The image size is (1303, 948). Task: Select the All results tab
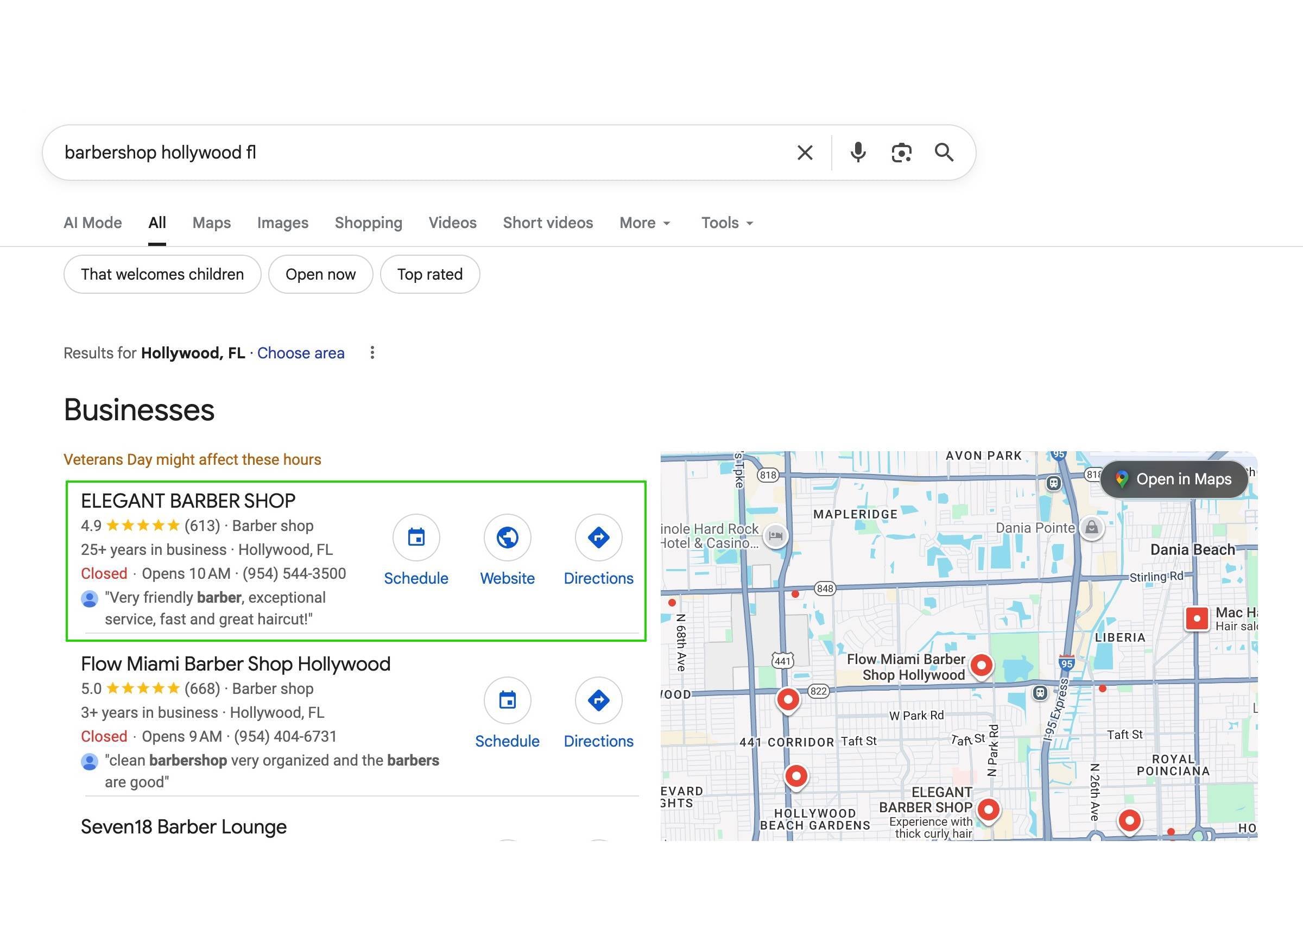(x=157, y=223)
